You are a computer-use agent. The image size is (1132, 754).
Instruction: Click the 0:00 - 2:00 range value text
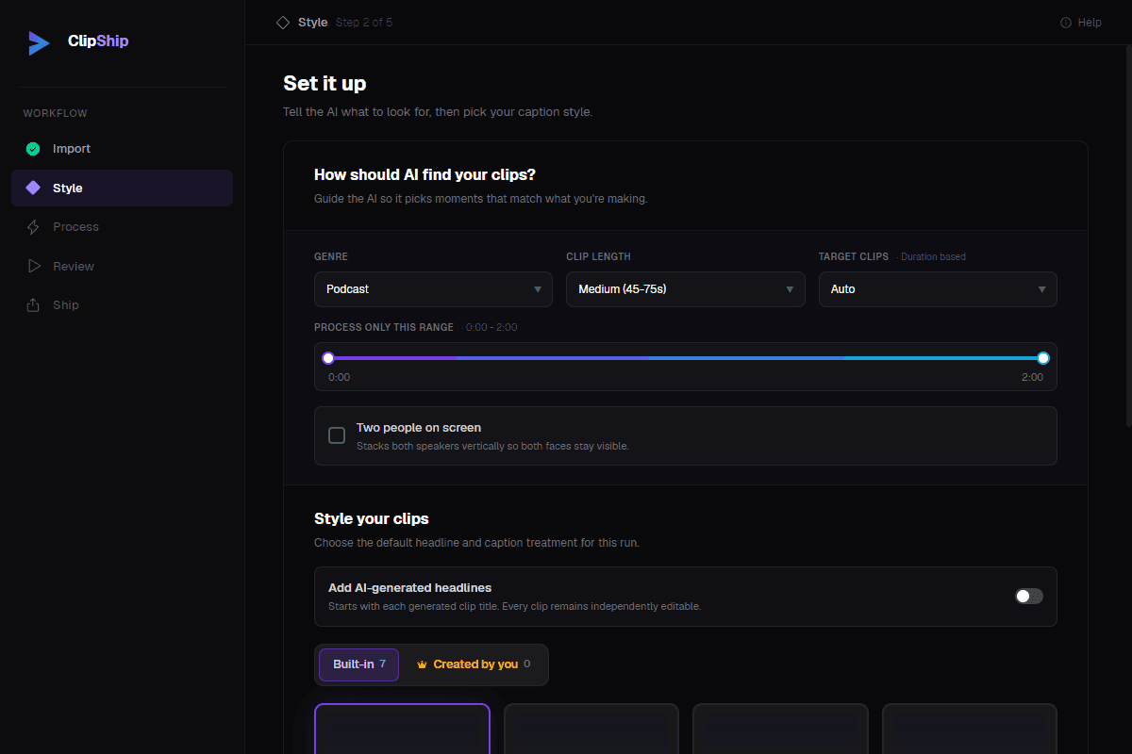coord(491,327)
